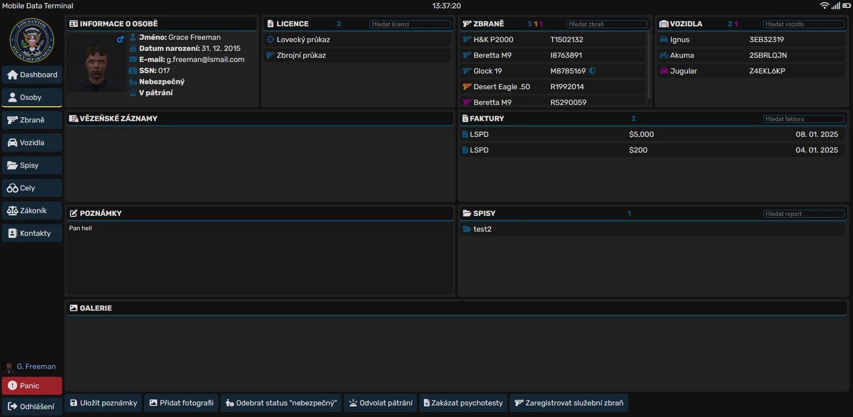Click Odvolat pátrání button

(381, 403)
